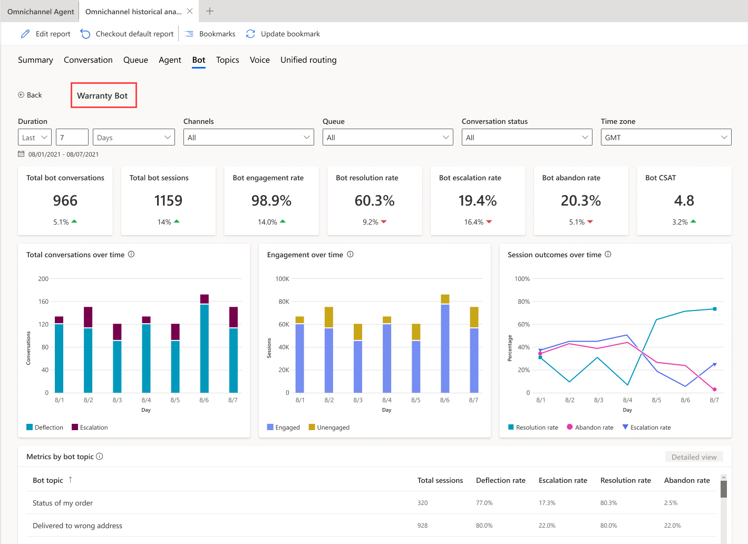Click the Edit report button label
This screenshot has width=748, height=544.
coord(53,34)
